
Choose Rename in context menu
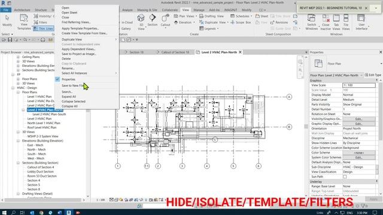(x=68, y=68)
